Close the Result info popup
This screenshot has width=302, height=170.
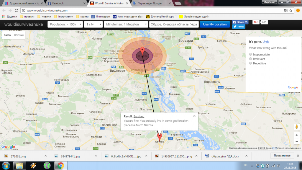(194, 116)
